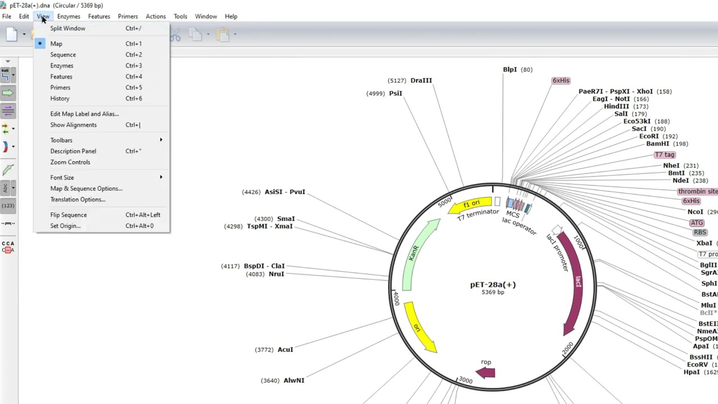Viewport: 718px width, 404px height.
Task: Click the show translations orange-green arrows icon
Action: [6, 129]
